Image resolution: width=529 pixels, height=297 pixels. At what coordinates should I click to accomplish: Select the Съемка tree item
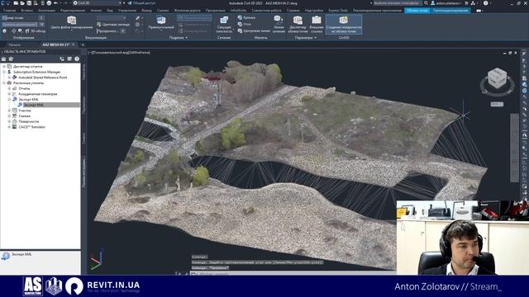pos(24,115)
